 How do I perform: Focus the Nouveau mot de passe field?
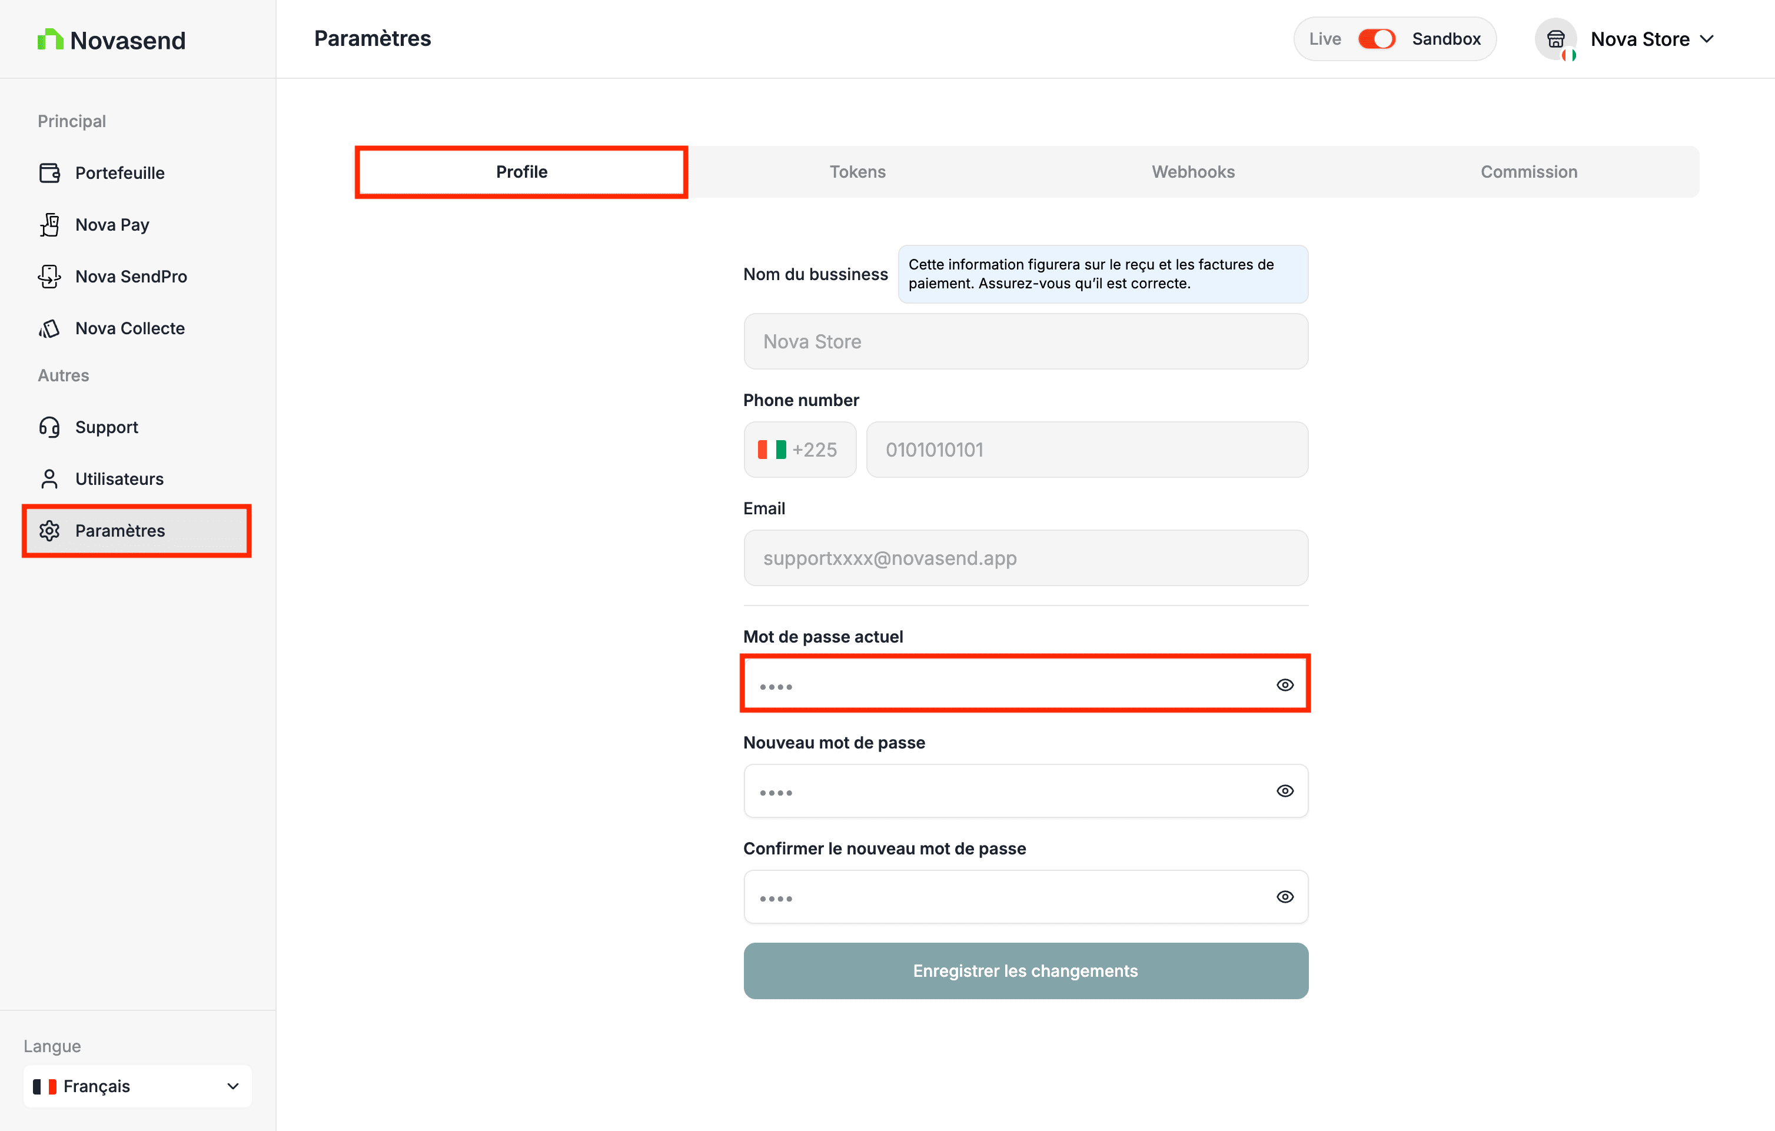tap(1026, 791)
